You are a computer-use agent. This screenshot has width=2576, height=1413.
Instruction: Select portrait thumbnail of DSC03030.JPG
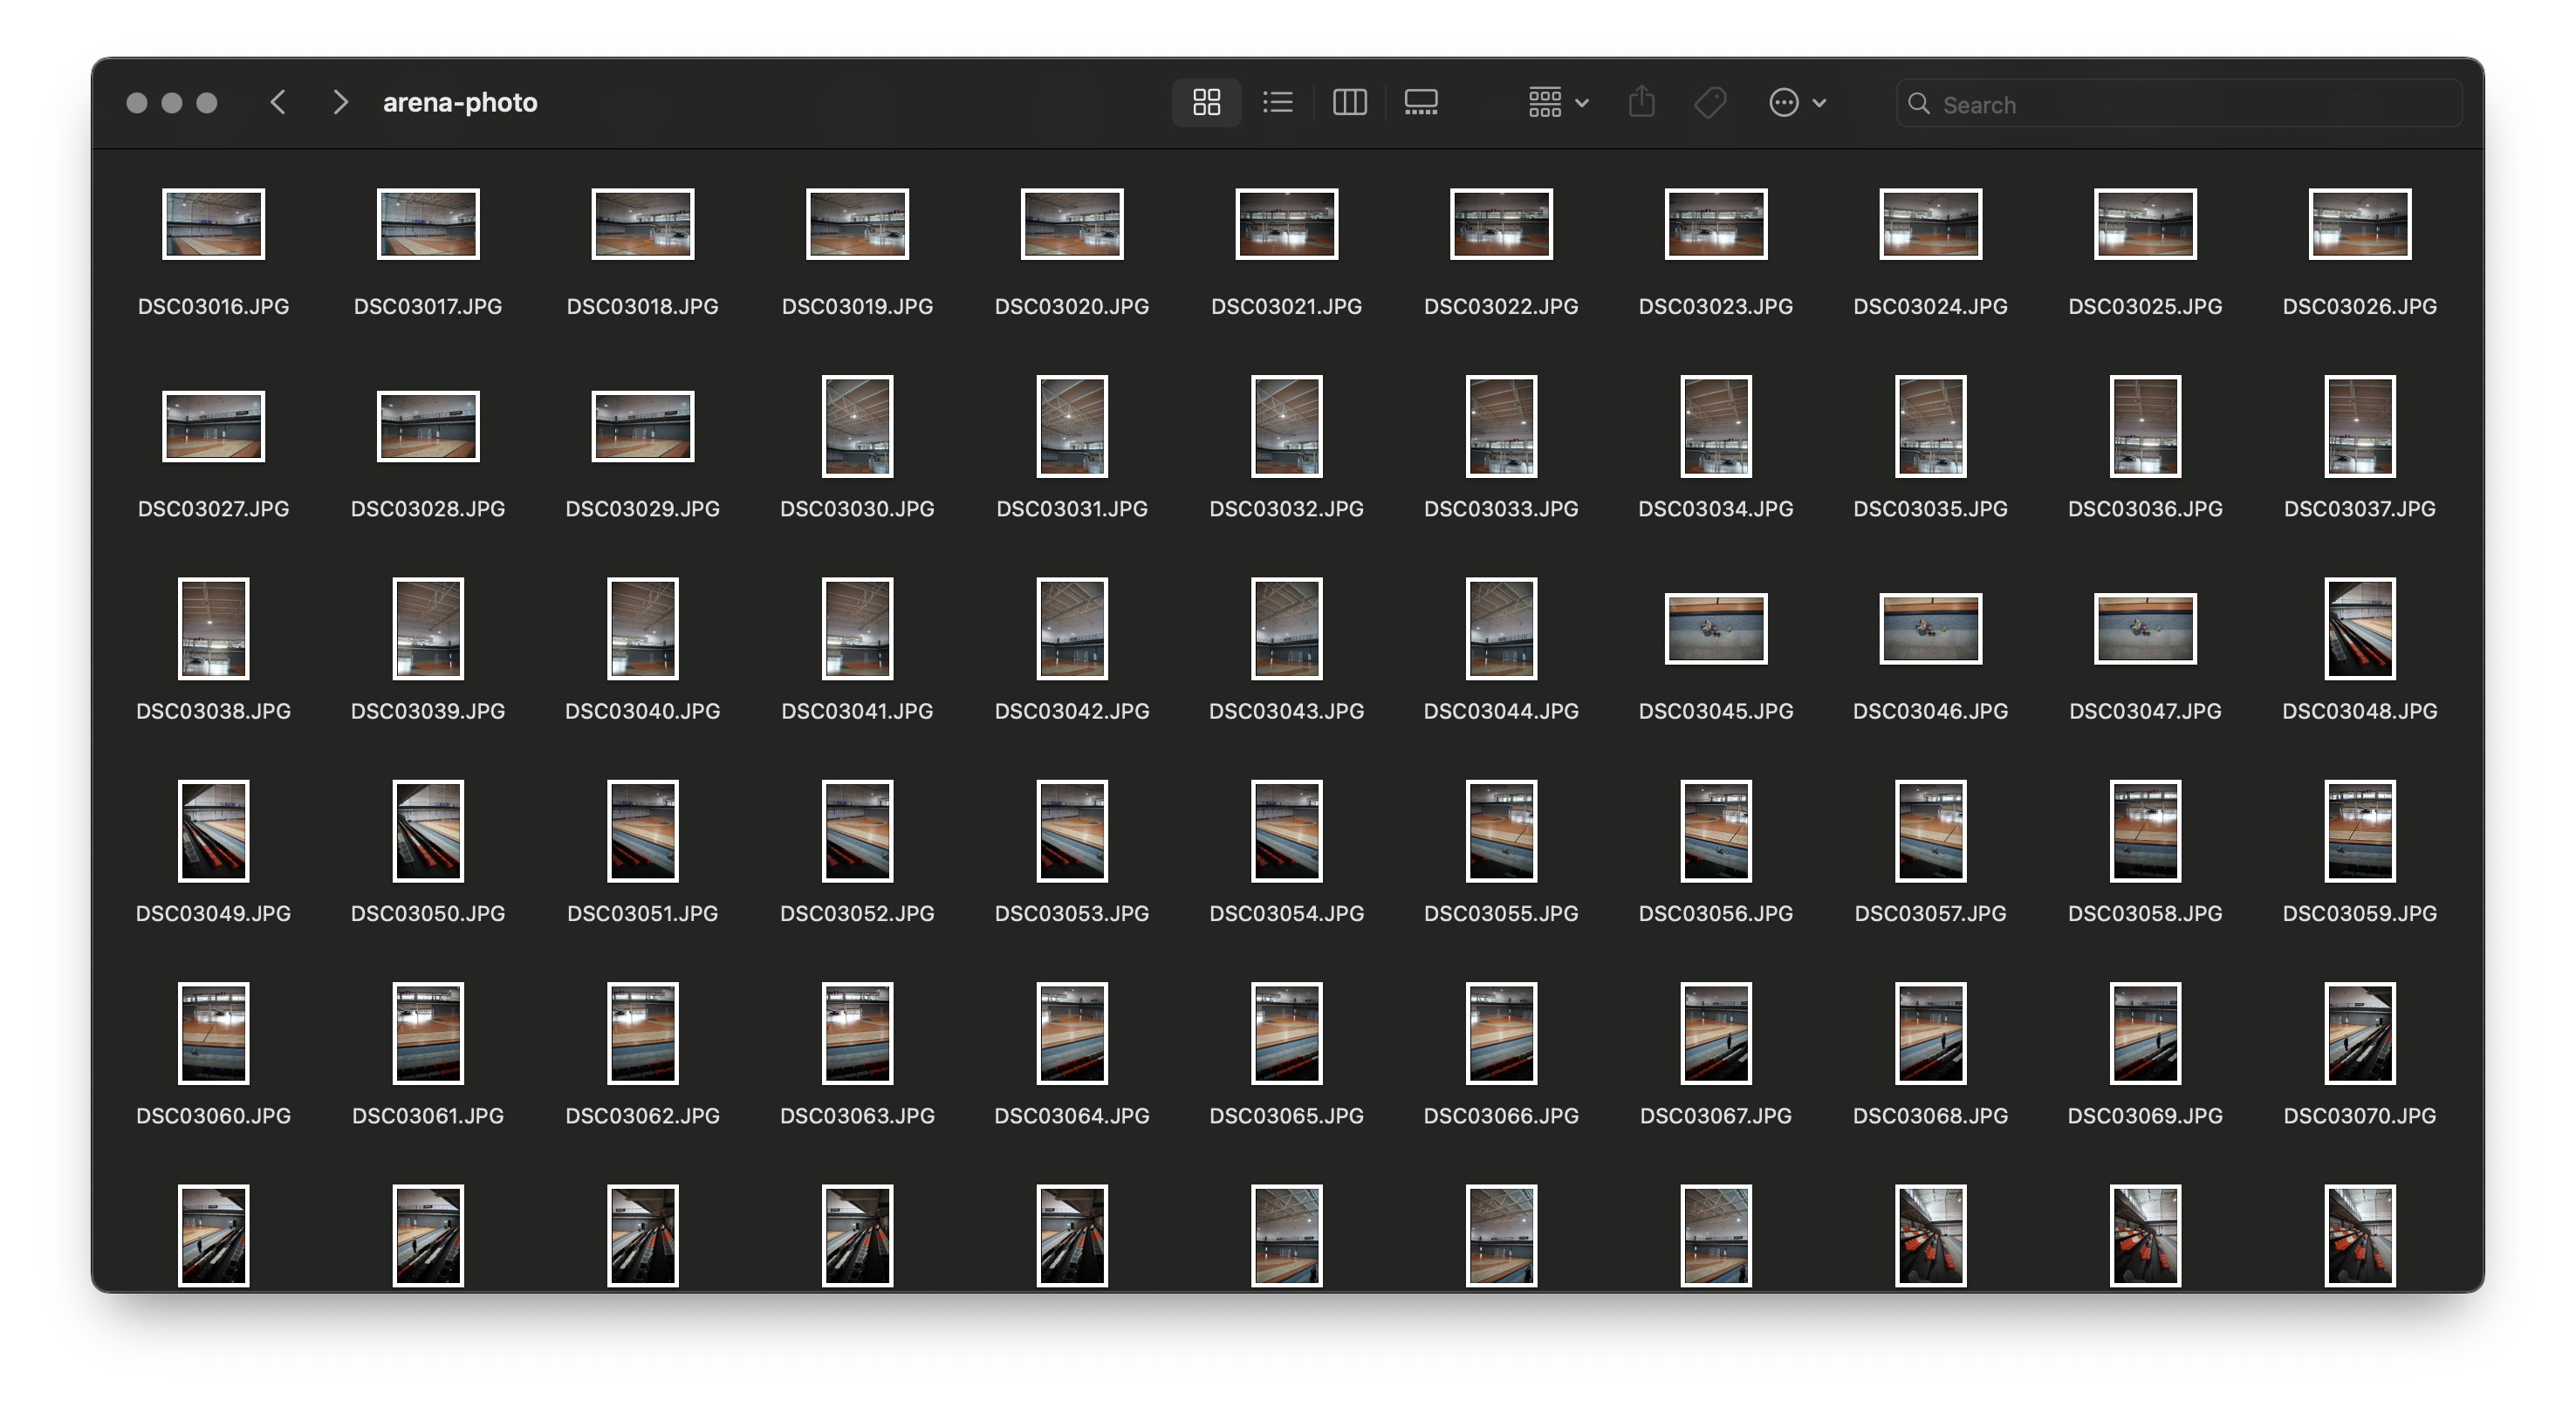coord(858,427)
